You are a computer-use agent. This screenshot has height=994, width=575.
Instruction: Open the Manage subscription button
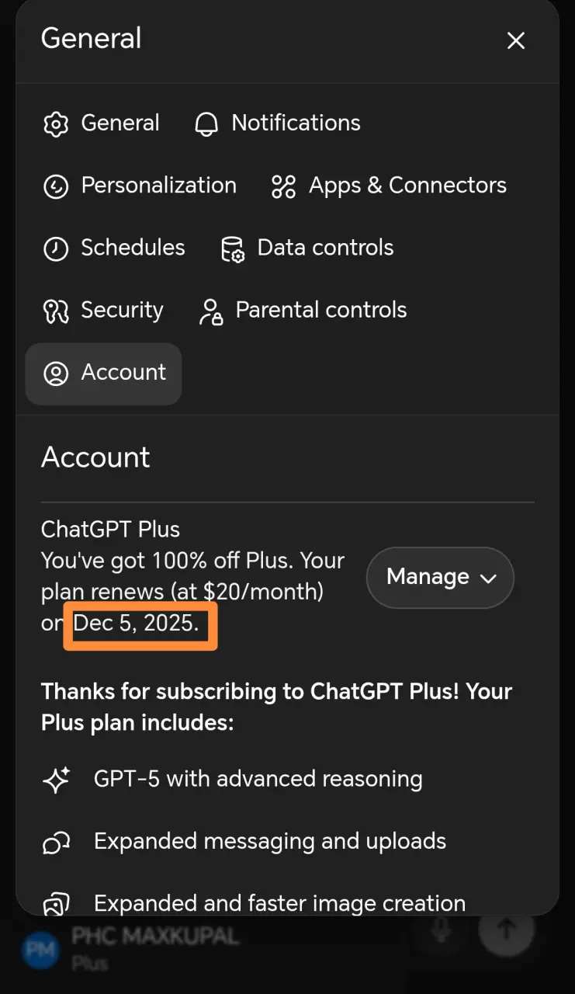tap(440, 578)
